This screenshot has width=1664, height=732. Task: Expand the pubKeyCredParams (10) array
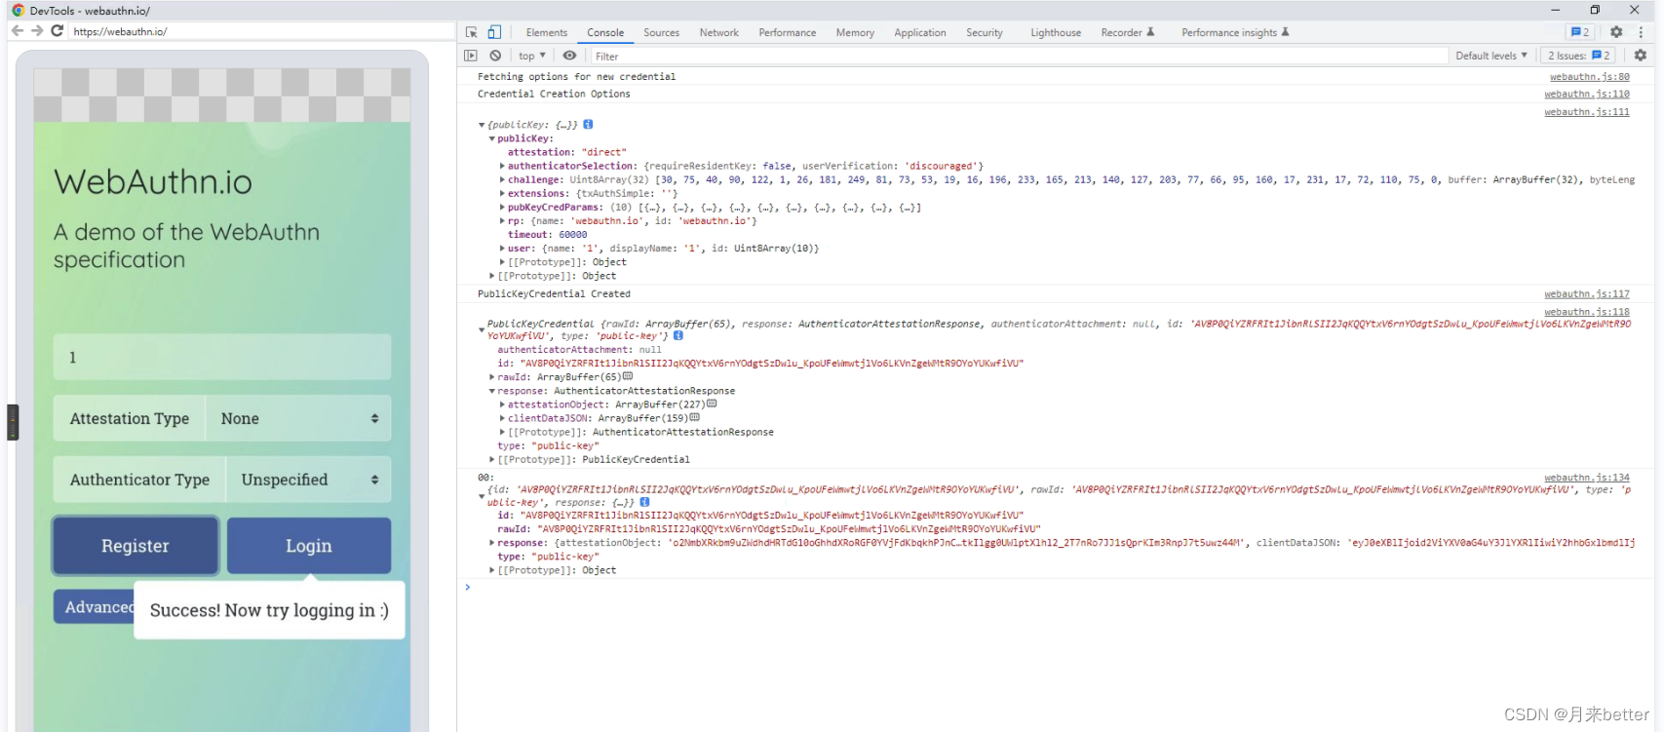pos(502,207)
